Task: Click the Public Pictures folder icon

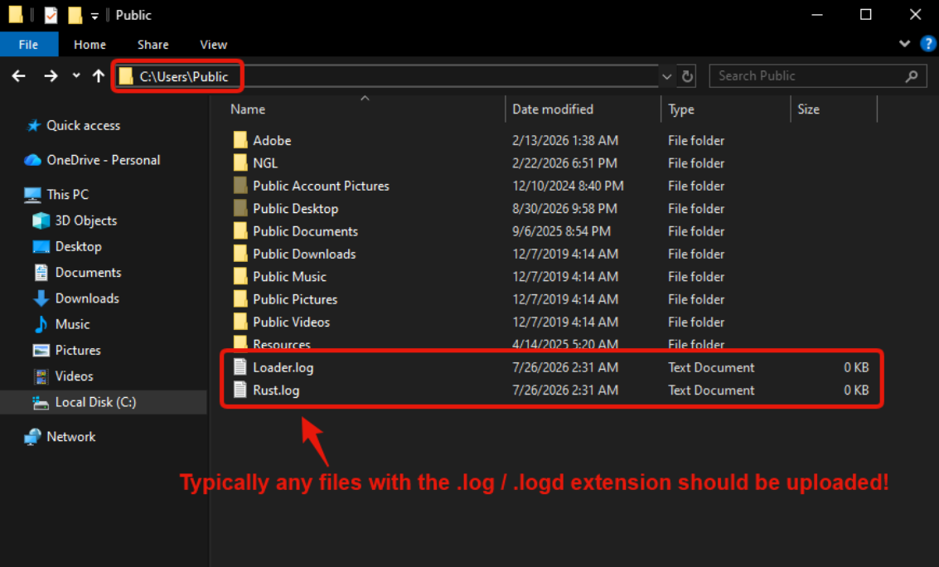Action: [x=240, y=299]
